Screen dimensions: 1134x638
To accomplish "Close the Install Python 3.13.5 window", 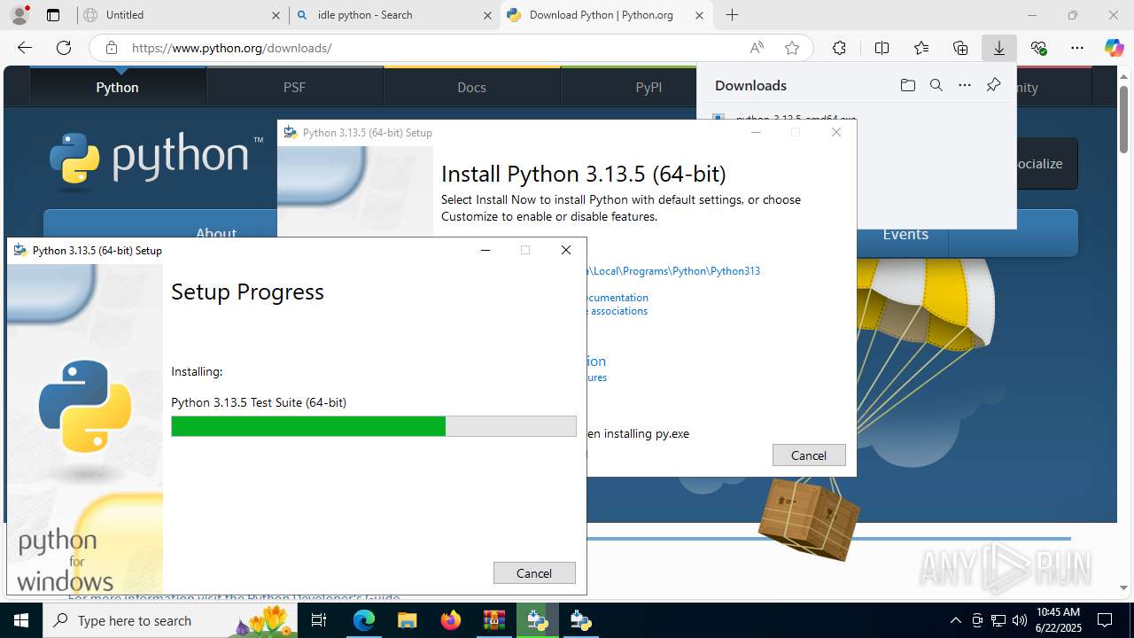I will 835,132.
